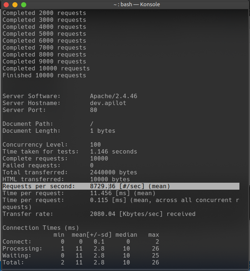Click the 'Server Hostname:' label

click(x=31, y=103)
